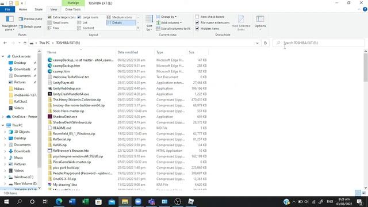368x207 pixels.
Task: Click the Search TOSHIBA EXT box
Action: coord(319,43)
